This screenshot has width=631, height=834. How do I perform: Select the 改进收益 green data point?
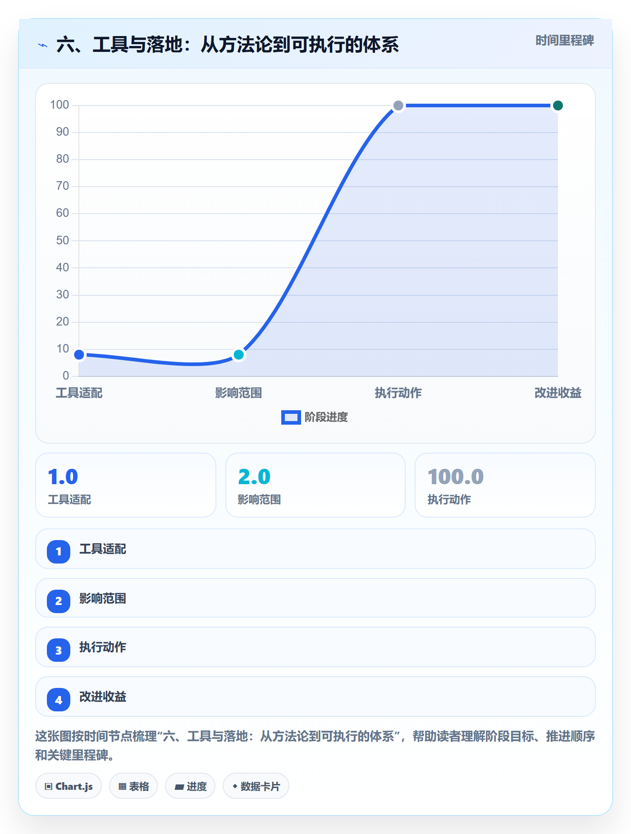(x=558, y=105)
